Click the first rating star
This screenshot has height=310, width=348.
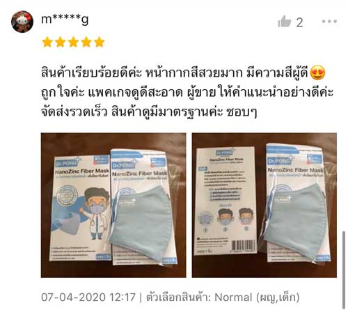pos(47,42)
